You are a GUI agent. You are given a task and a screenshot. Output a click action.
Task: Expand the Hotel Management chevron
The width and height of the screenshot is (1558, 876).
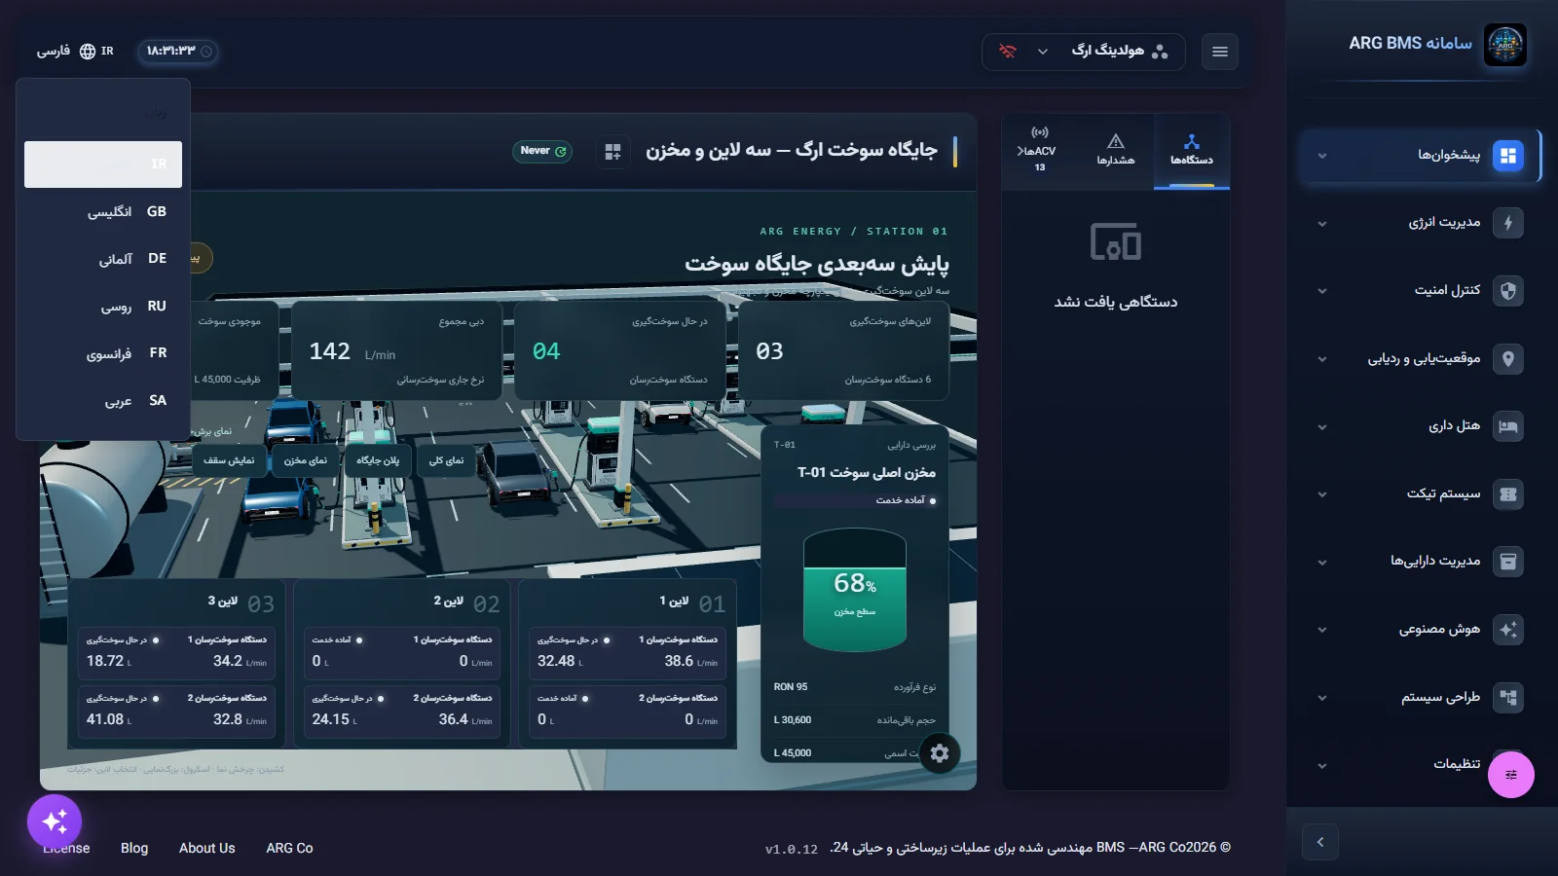(1322, 427)
